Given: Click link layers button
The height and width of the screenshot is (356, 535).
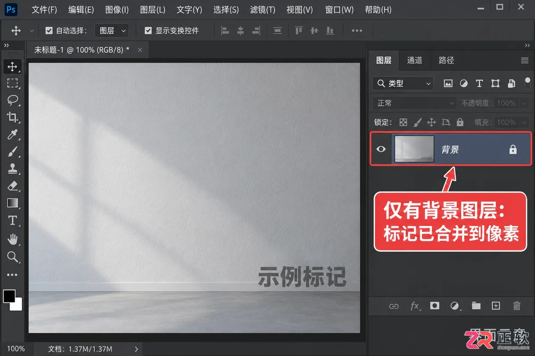Looking at the screenshot, I should 394,306.
